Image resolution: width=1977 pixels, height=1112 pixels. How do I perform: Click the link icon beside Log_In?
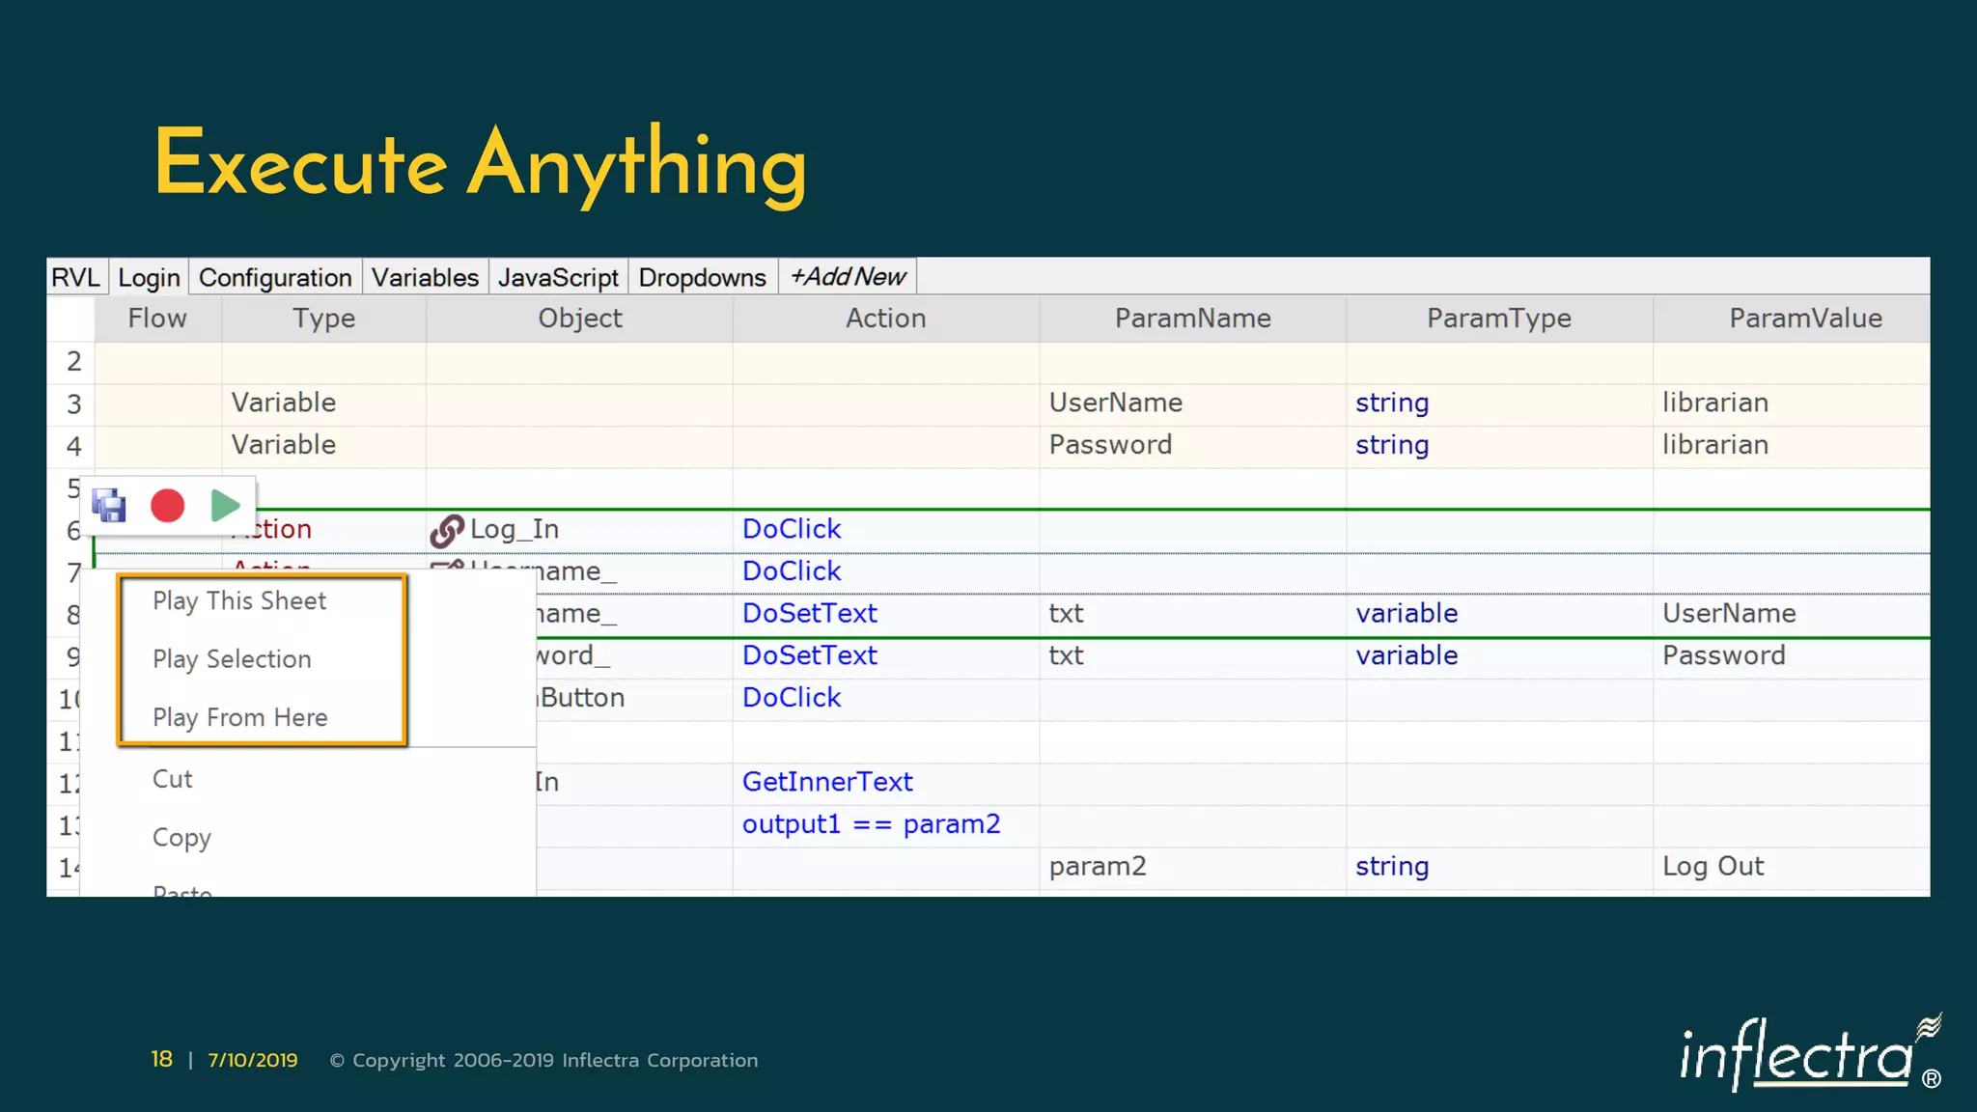446,530
